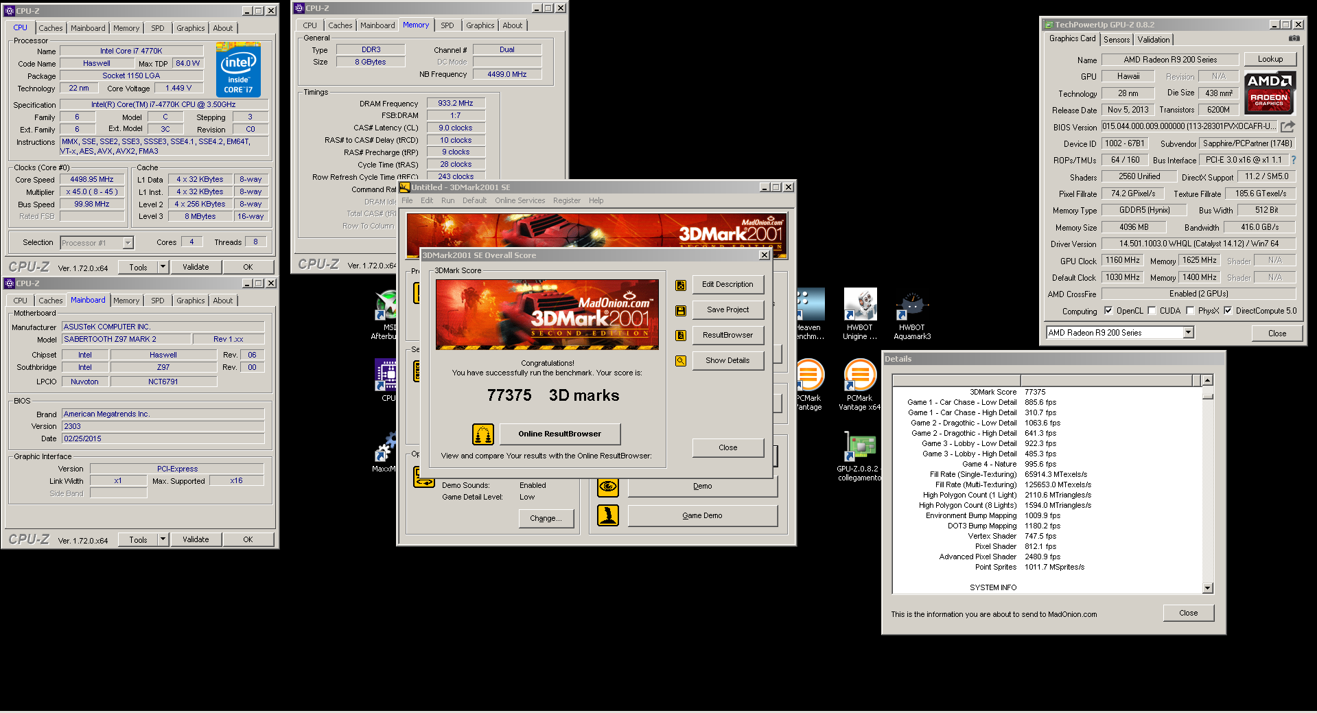Close the Details window via Close button
The height and width of the screenshot is (713, 1317).
click(1189, 613)
